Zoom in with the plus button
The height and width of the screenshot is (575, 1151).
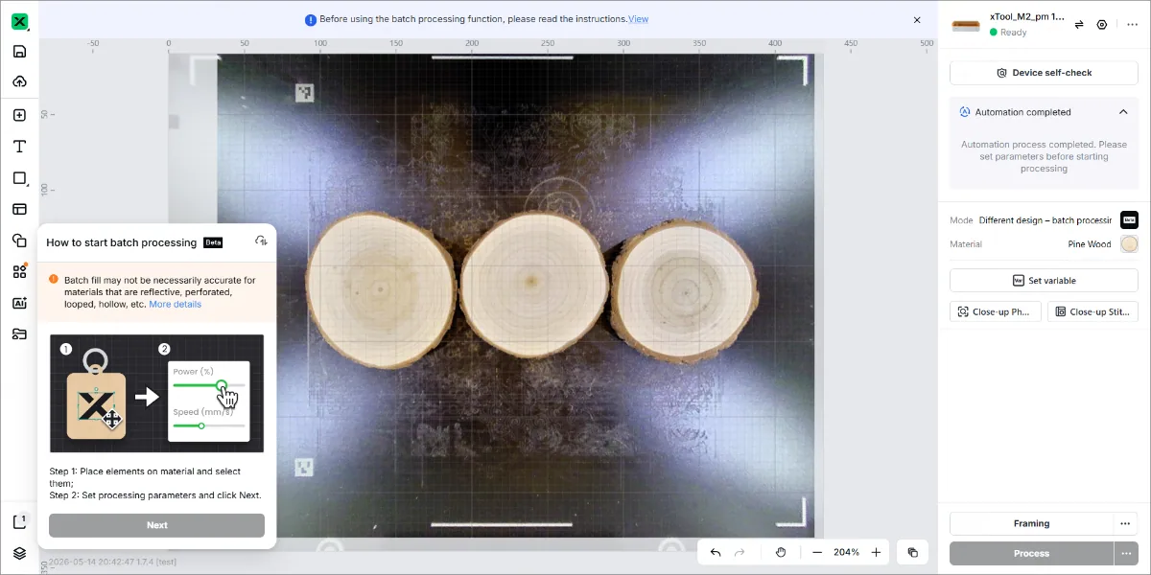click(x=876, y=552)
